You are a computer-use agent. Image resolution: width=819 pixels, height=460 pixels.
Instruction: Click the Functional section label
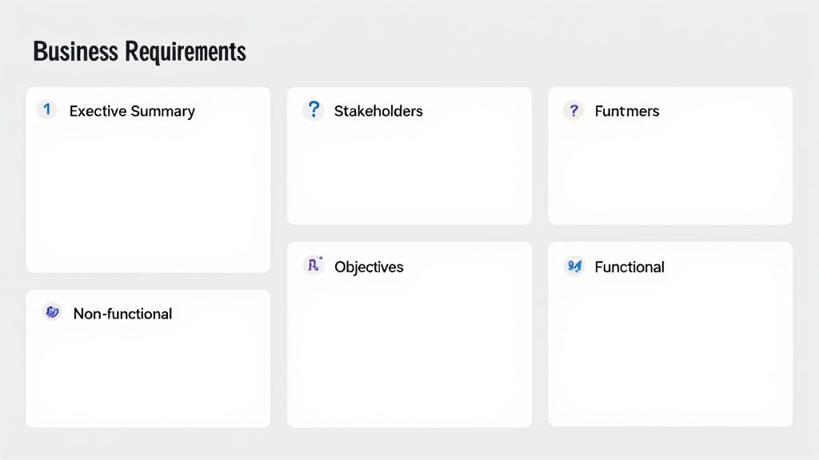tap(629, 267)
